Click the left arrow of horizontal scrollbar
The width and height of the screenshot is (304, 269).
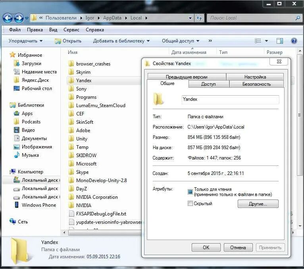click(x=64, y=232)
